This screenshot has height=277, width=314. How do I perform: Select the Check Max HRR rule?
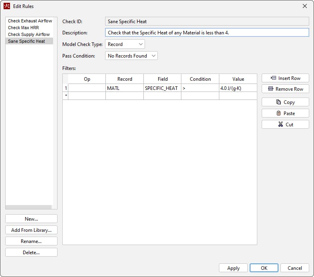[24, 28]
